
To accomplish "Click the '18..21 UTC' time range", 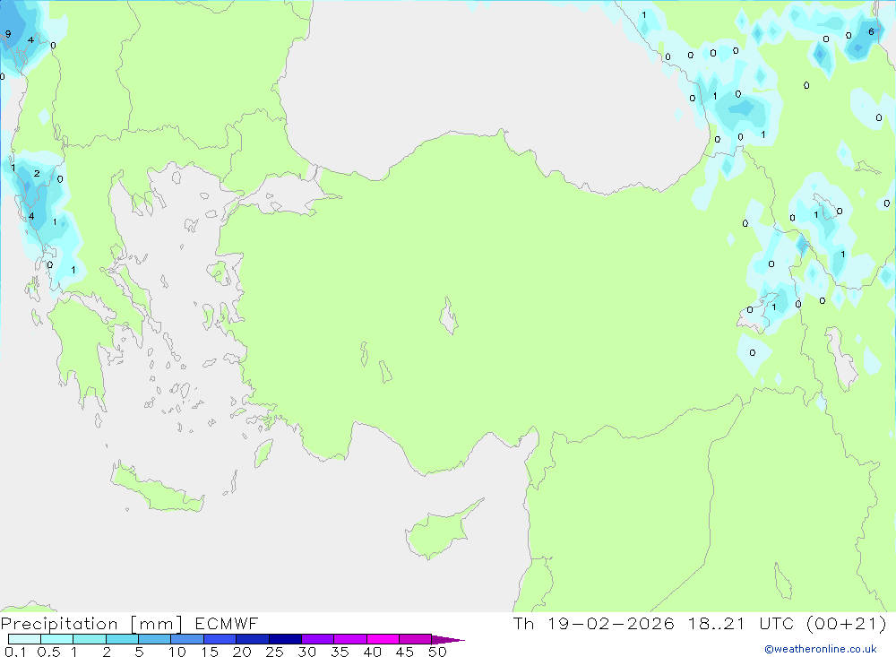I will click(739, 624).
